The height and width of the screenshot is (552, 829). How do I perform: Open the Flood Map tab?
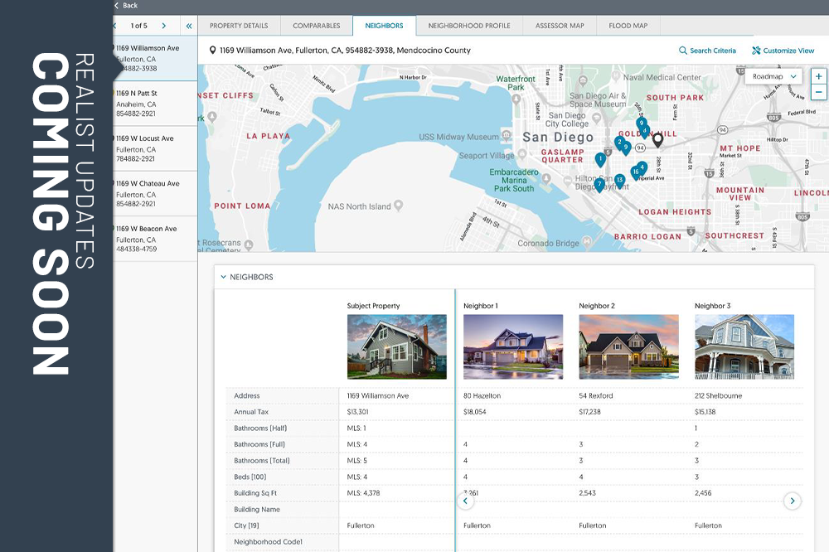[628, 26]
